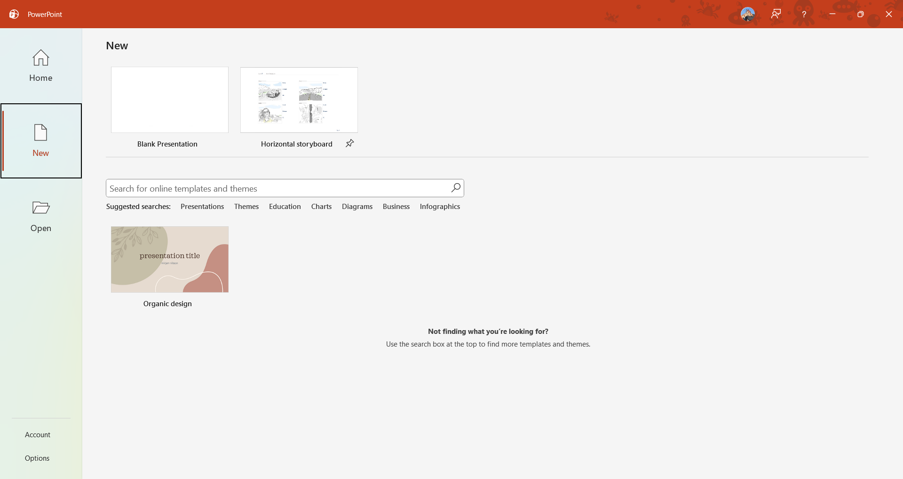The image size is (903, 479).
Task: Open the Options page
Action: [37, 458]
